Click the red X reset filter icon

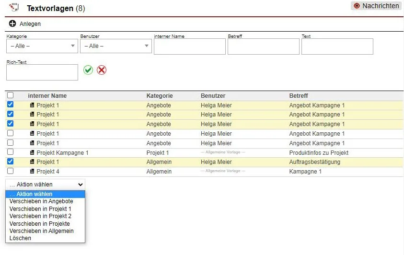(102, 70)
